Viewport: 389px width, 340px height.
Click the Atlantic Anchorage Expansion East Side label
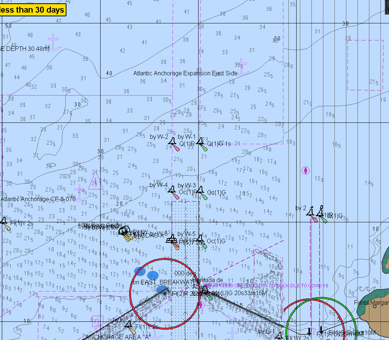click(x=185, y=73)
